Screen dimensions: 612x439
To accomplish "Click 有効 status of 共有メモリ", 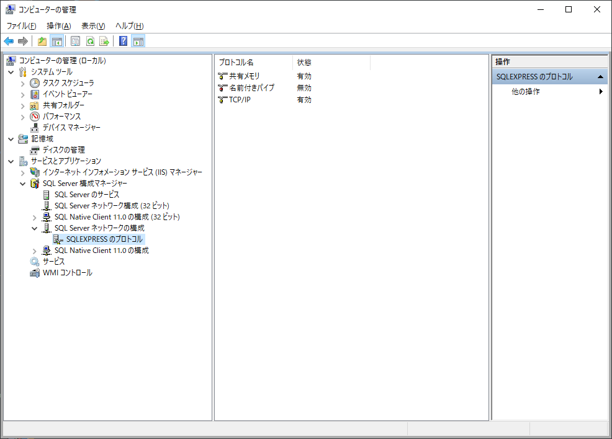I will [304, 76].
